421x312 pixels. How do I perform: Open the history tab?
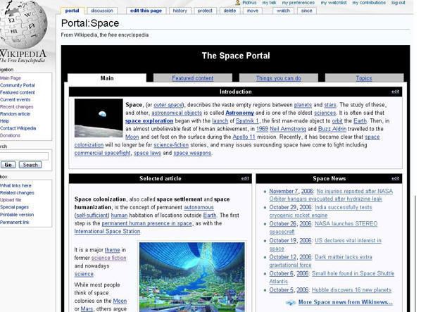pos(180,11)
